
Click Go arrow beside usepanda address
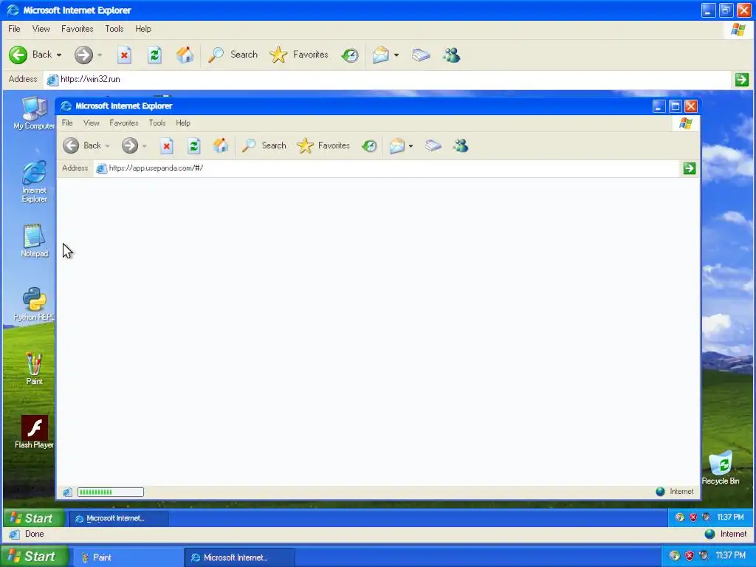point(690,168)
